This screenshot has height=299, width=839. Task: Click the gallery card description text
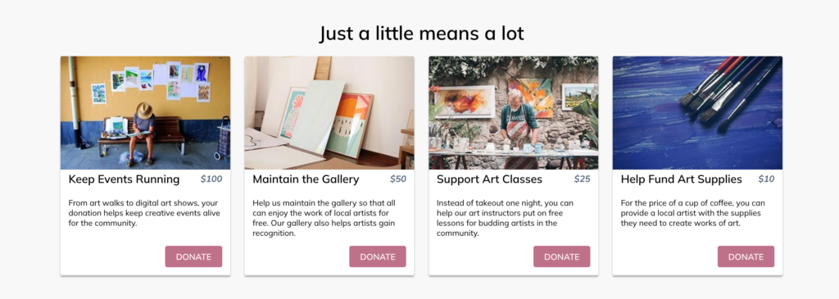[324, 218]
